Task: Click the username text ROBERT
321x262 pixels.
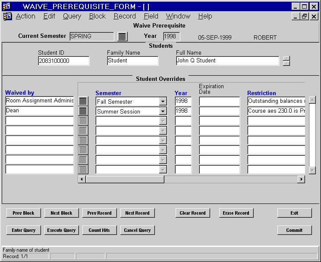Action: (x=265, y=37)
